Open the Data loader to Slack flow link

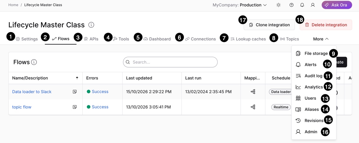click(32, 92)
